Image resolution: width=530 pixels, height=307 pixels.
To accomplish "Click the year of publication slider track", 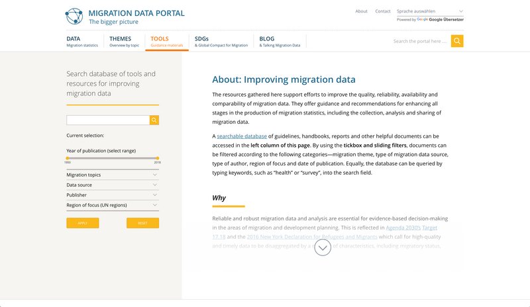I will pos(112,158).
